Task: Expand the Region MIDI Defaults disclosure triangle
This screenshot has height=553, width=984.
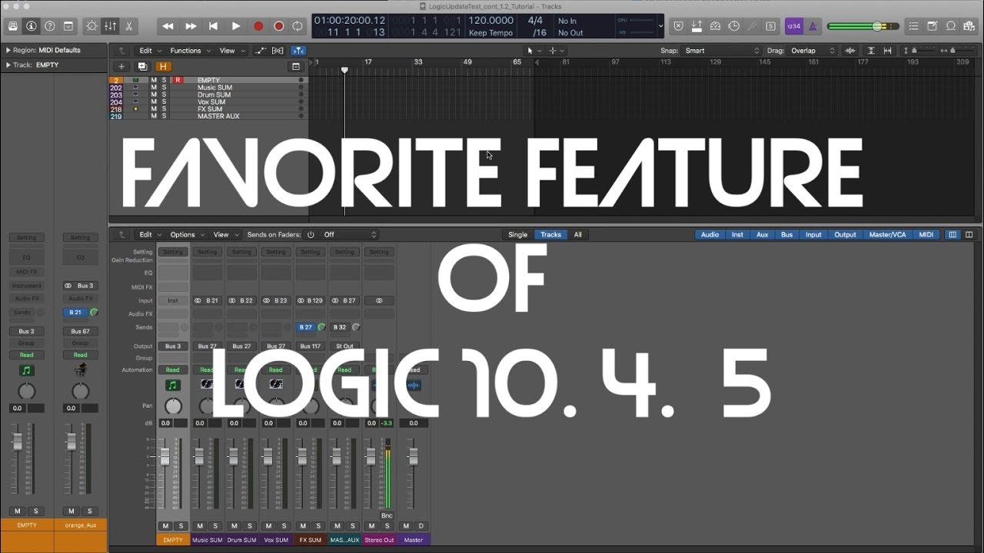Action: click(8, 50)
